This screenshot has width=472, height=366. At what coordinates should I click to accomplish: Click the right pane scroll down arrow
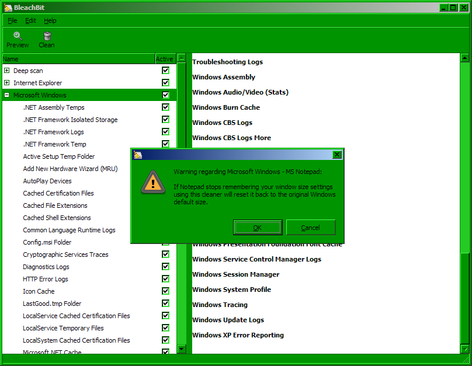click(465, 349)
